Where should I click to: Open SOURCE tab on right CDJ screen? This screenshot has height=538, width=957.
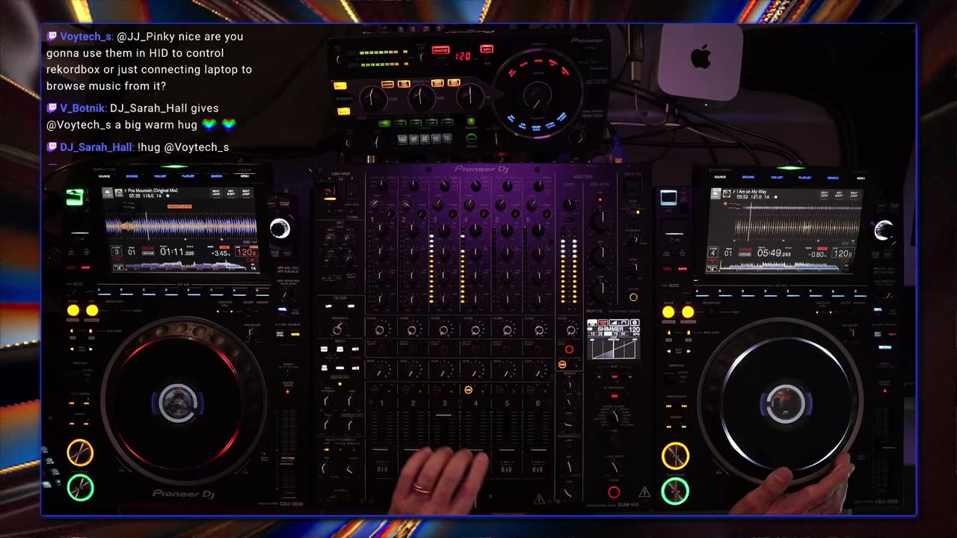[720, 177]
